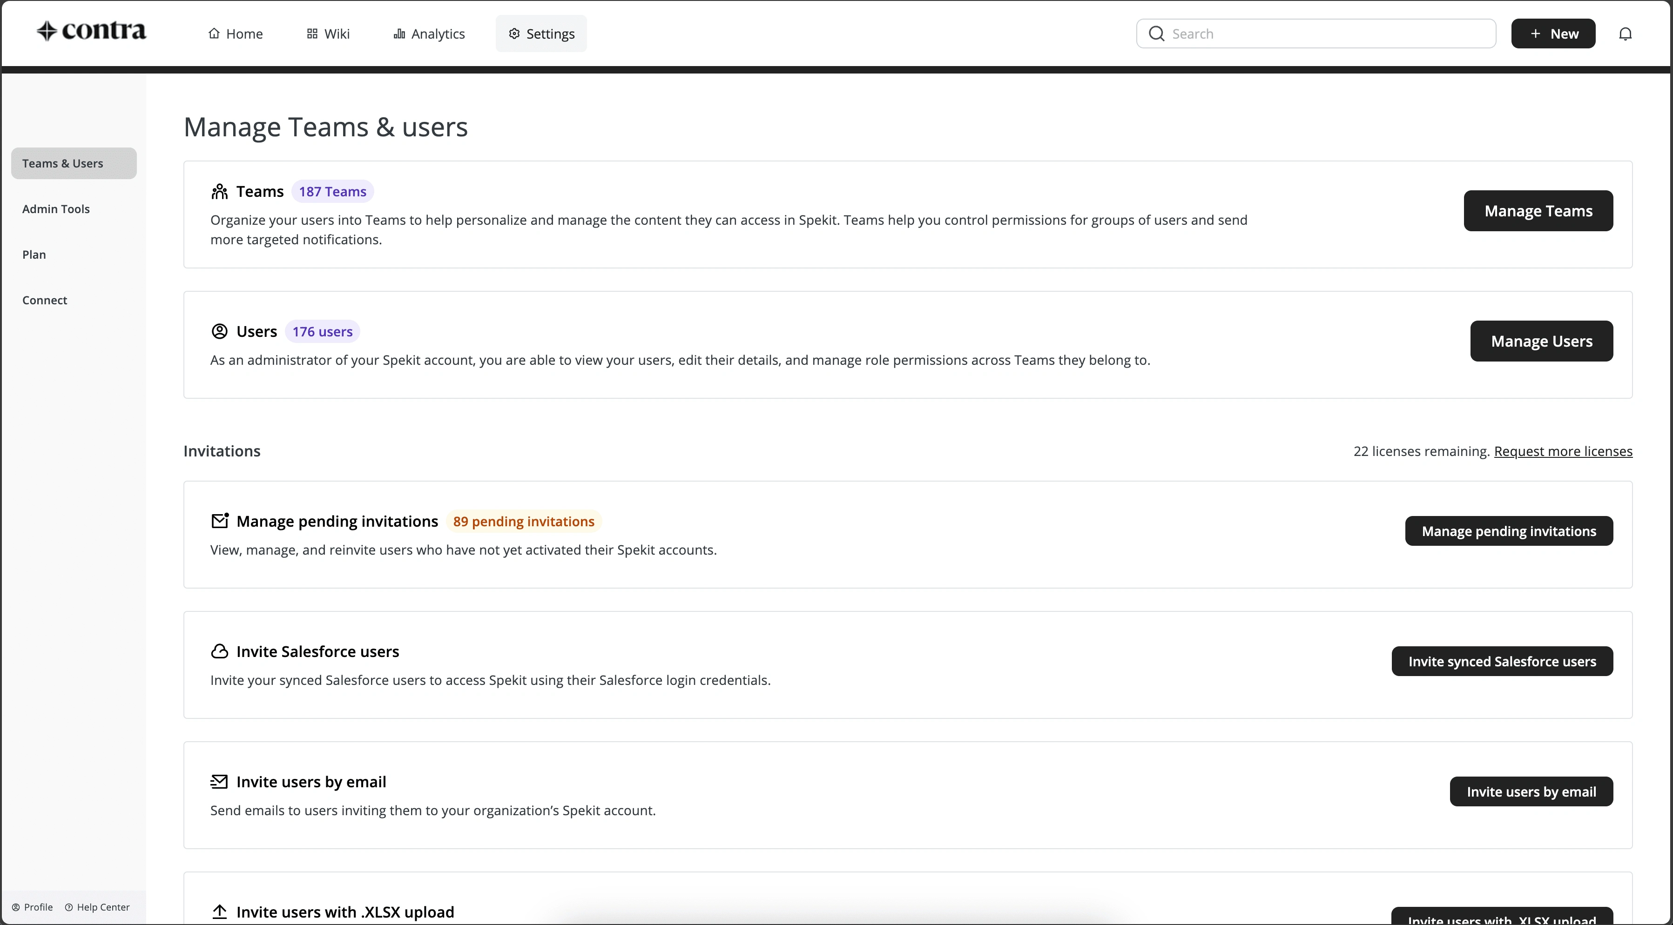Select the Admin Tools sidebar item
Image resolution: width=1673 pixels, height=925 pixels.
(56, 208)
